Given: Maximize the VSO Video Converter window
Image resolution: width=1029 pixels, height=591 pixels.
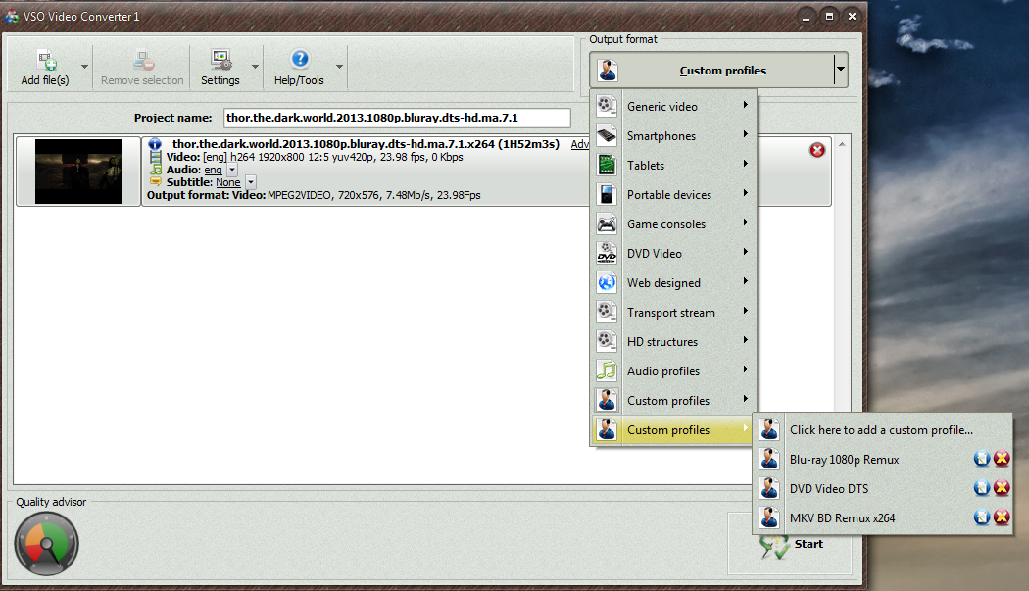Looking at the screenshot, I should [829, 17].
